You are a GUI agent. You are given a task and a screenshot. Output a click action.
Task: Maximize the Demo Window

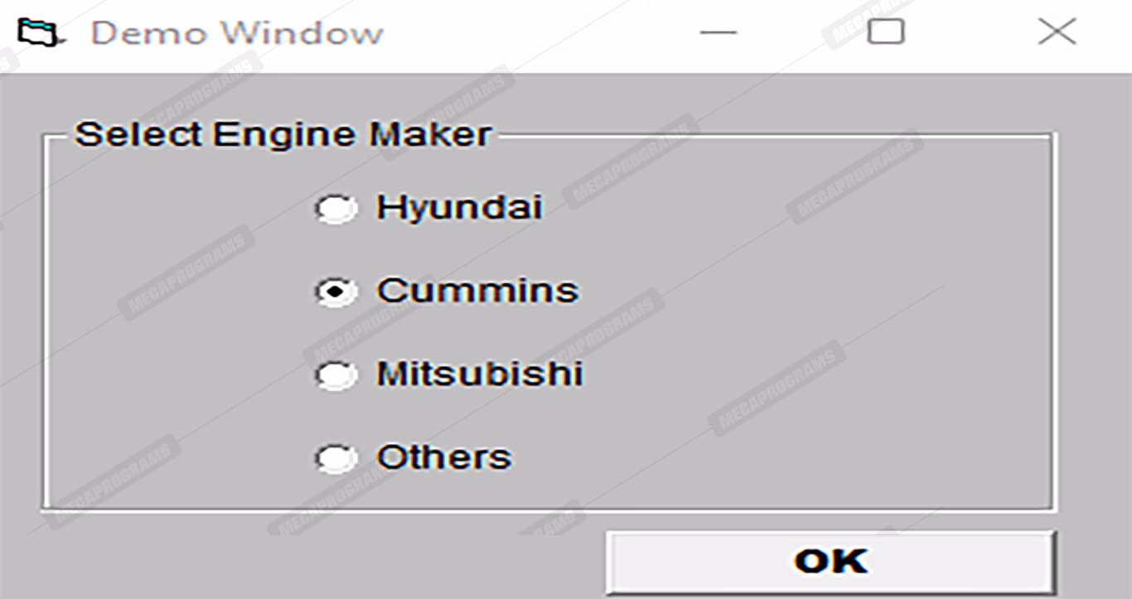tap(885, 32)
